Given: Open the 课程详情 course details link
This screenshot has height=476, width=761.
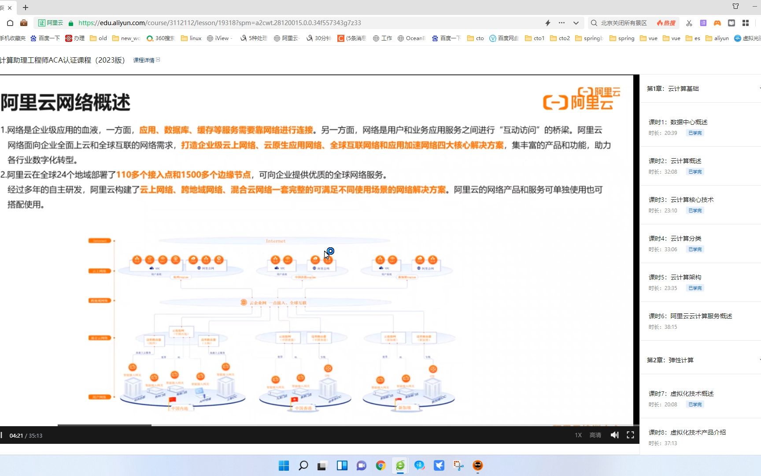Looking at the screenshot, I should pos(146,60).
